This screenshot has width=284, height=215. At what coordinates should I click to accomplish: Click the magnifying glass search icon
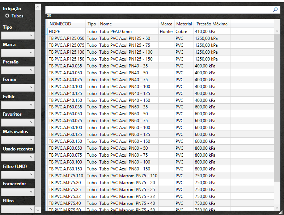pos(276,10)
